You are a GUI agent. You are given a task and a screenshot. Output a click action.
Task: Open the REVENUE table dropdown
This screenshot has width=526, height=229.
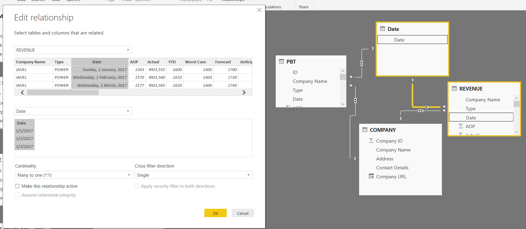coord(73,50)
